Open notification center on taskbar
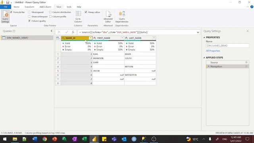254x143 pixels. tap(247, 139)
